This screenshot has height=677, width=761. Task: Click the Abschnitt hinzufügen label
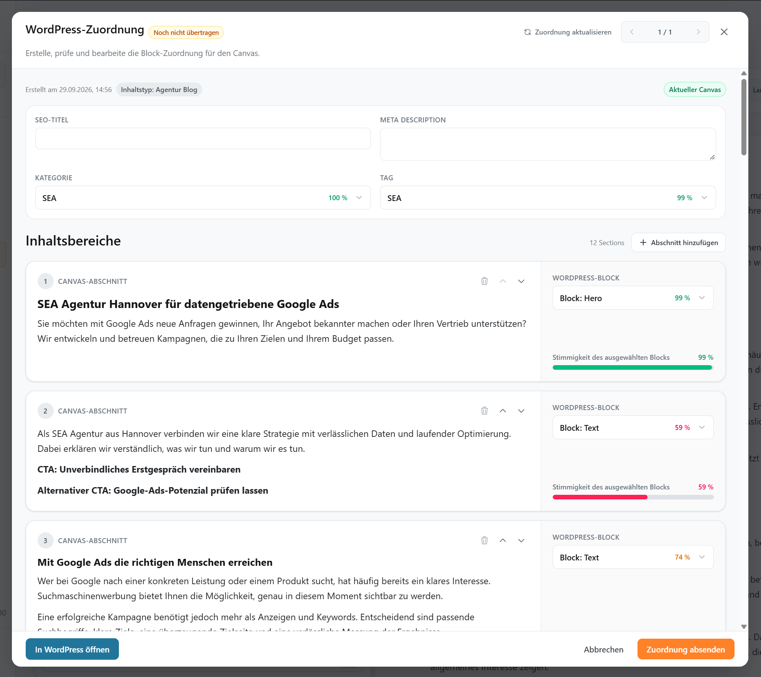[x=684, y=242]
